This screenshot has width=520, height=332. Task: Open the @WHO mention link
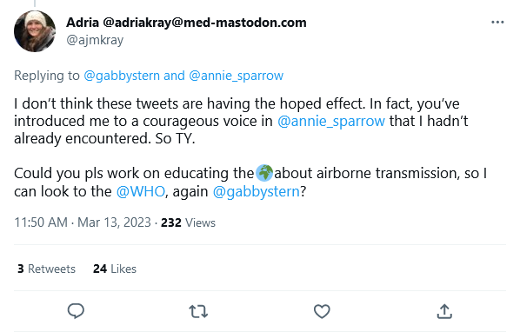pyautogui.click(x=141, y=191)
